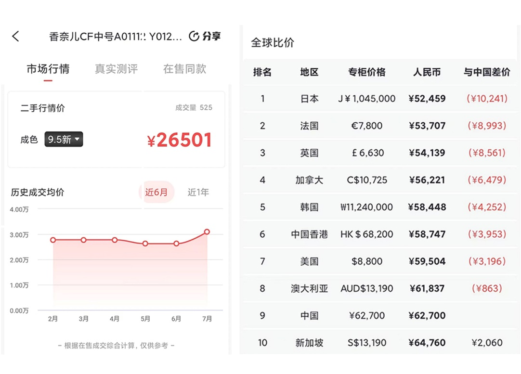Tap the share refresh-circle icon
521x374 pixels.
click(194, 36)
